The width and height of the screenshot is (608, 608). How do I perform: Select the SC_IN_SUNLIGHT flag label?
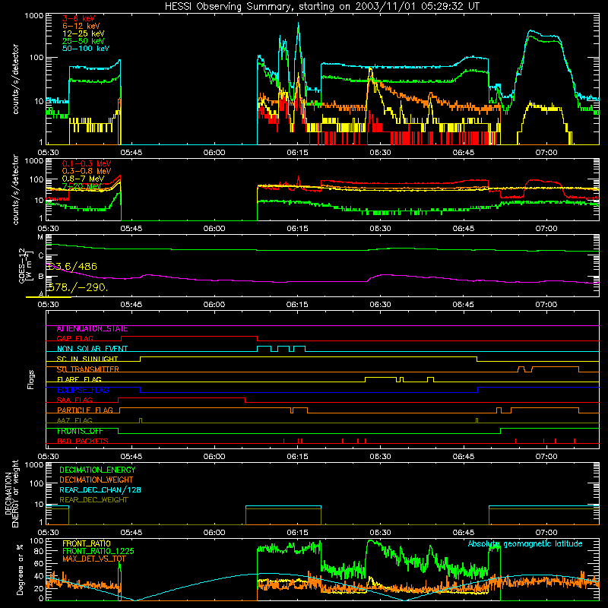coord(87,359)
